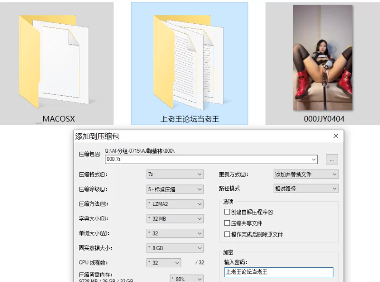380x282 pixels.
Task: Click the browse "..." button beside archive path
Action: [332, 159]
